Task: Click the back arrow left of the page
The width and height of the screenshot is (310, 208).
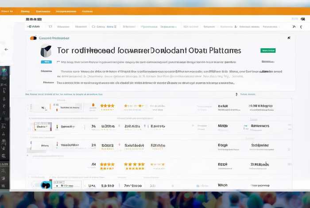Action: tap(6, 50)
